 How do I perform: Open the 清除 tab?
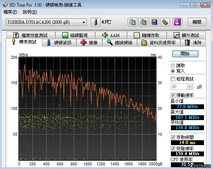pyautogui.click(x=193, y=43)
